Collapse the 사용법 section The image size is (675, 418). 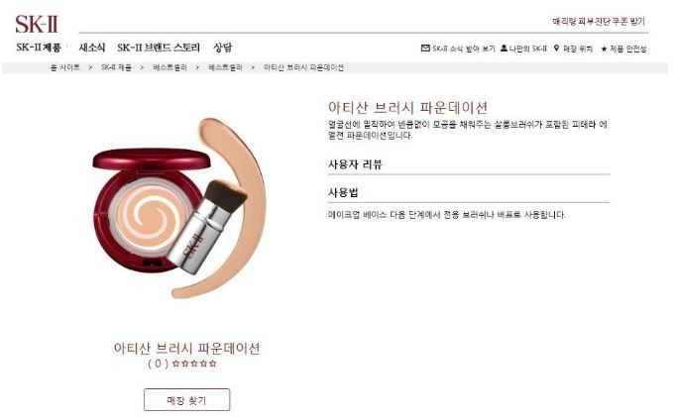point(469,192)
